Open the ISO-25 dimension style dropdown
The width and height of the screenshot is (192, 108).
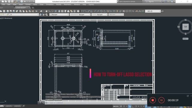[x=153, y=11]
